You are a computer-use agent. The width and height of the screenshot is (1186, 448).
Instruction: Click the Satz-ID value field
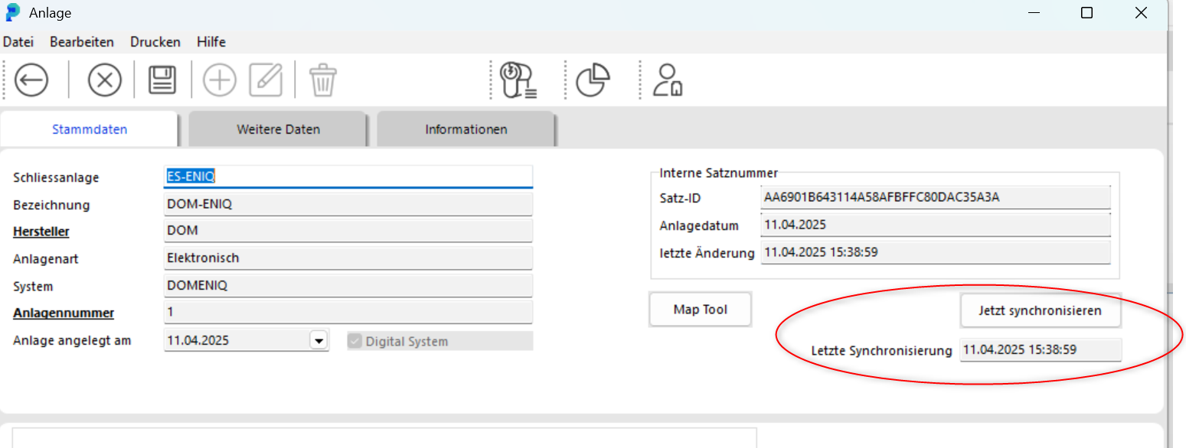coord(936,197)
